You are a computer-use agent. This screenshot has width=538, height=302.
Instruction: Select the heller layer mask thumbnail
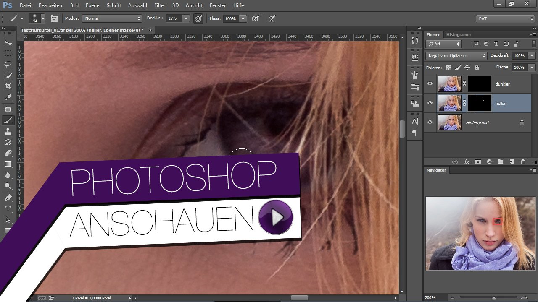[480, 103]
